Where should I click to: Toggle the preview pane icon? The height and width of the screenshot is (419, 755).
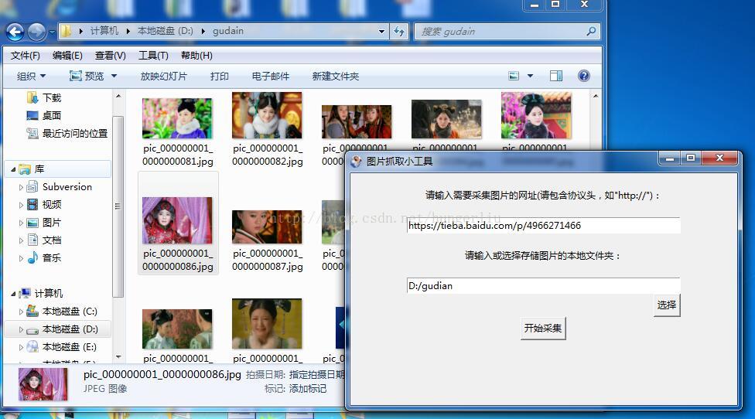pos(556,76)
